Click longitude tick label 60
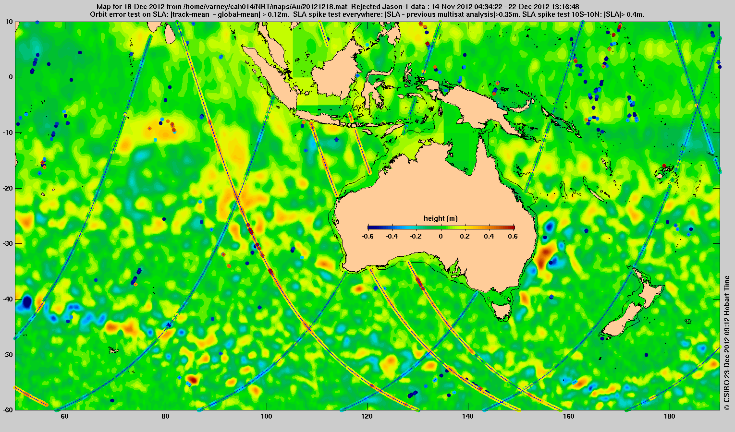 coord(64,416)
